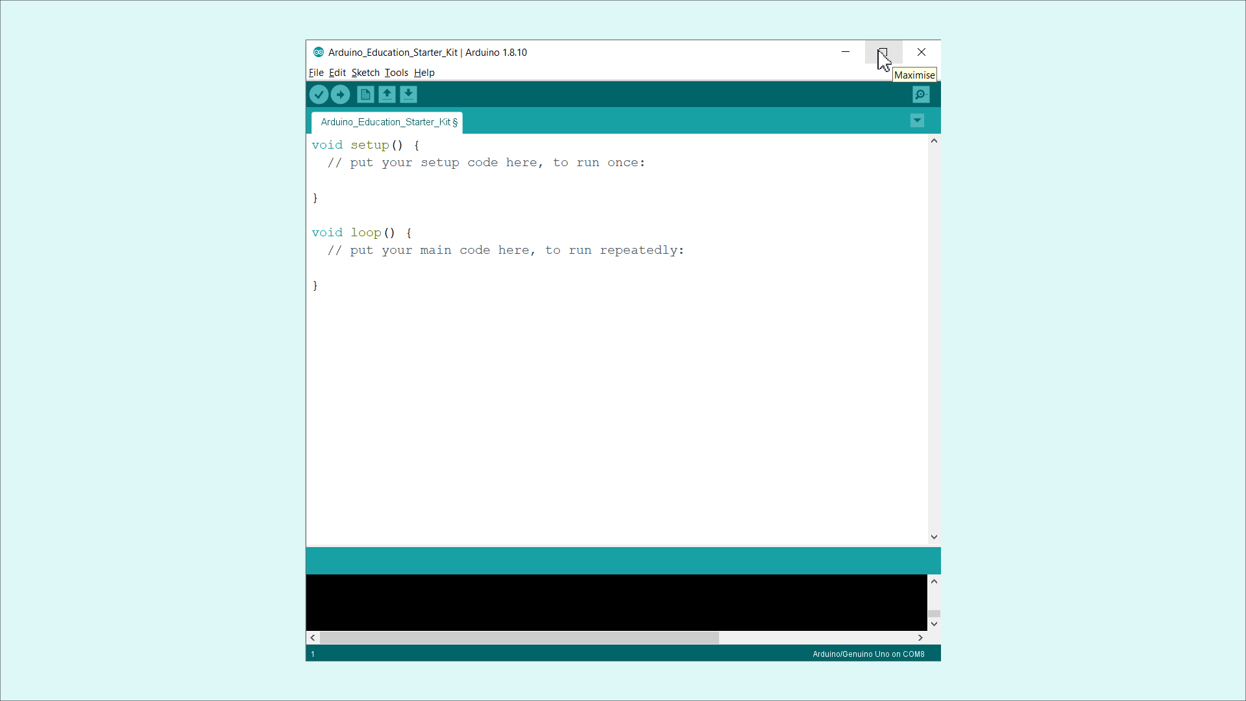Minimise the Arduino window

tap(846, 52)
